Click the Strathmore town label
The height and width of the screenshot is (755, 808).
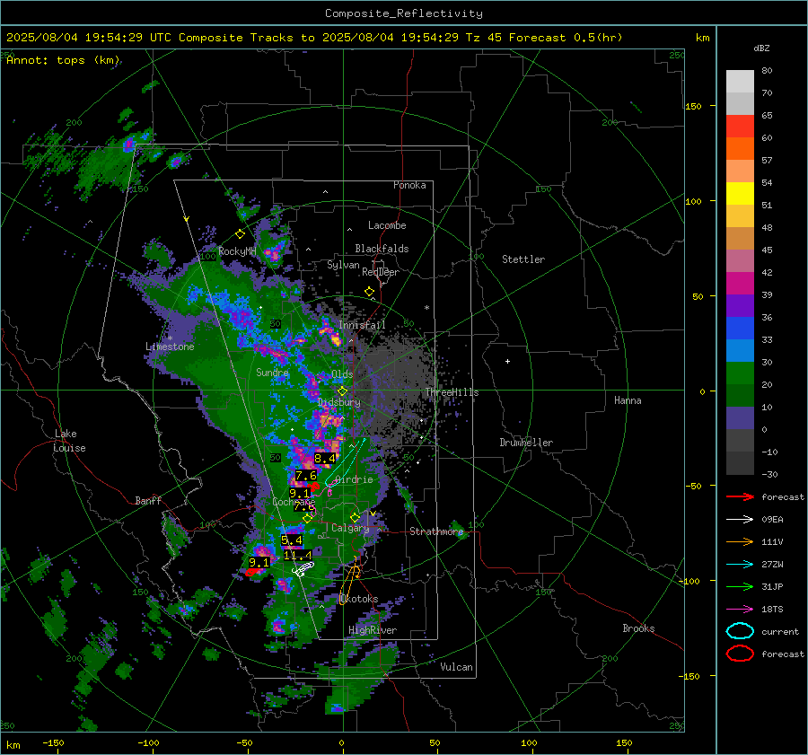click(436, 531)
